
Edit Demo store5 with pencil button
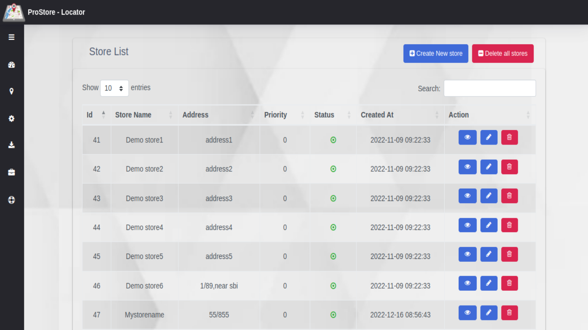click(x=489, y=254)
